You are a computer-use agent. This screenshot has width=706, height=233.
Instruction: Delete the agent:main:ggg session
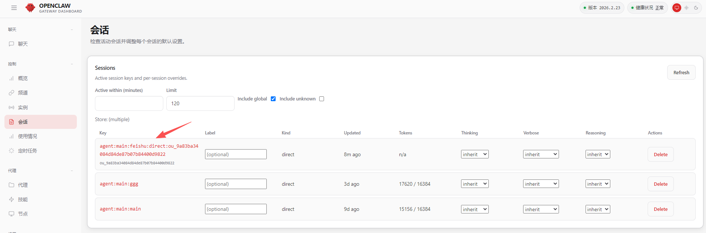[x=661, y=184]
